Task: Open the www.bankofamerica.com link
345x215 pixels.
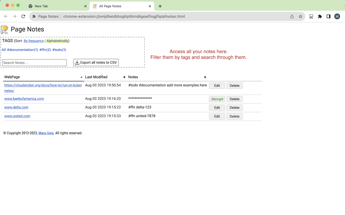Action: pyautogui.click(x=24, y=99)
